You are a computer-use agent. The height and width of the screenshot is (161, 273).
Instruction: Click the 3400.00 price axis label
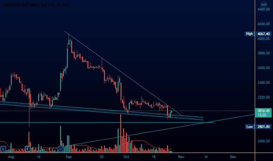(x=264, y=82)
